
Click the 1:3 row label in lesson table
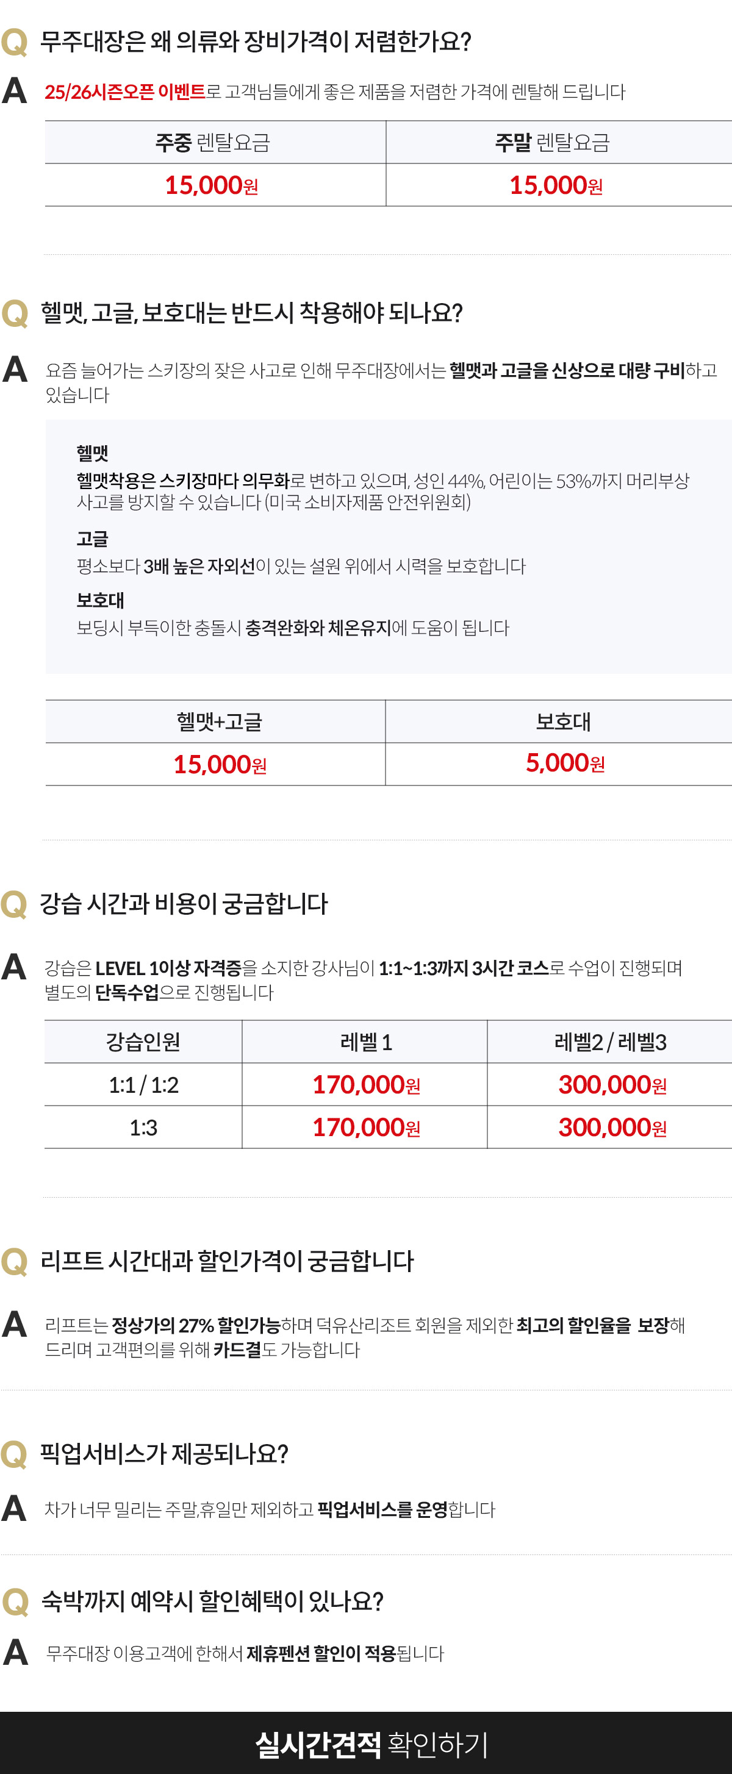143,1128
